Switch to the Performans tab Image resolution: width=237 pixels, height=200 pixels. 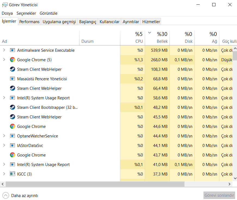[29, 22]
